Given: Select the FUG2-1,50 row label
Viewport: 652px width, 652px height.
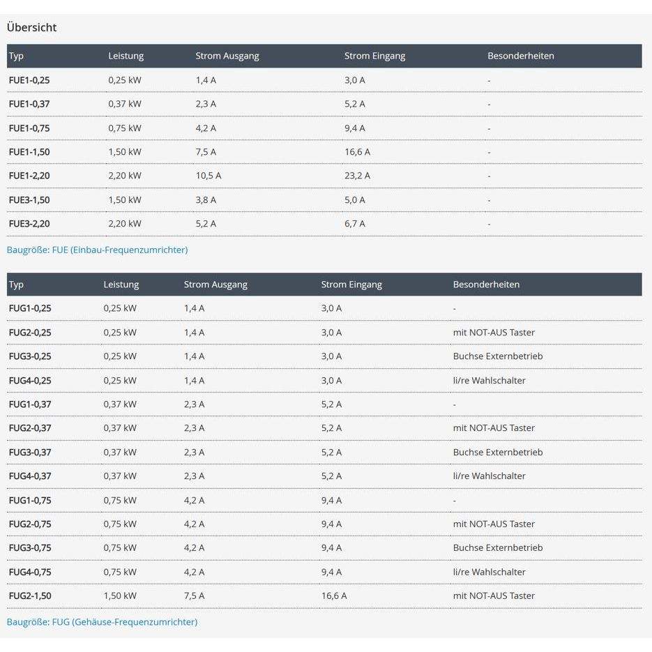Looking at the screenshot, I should coord(30,596).
